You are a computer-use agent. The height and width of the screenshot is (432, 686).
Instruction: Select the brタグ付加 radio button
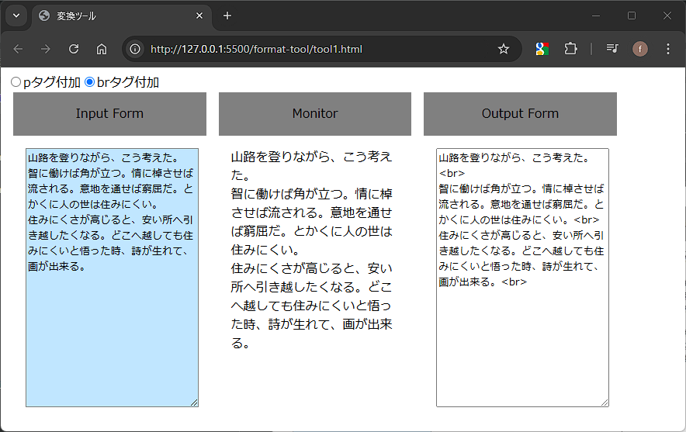point(89,81)
